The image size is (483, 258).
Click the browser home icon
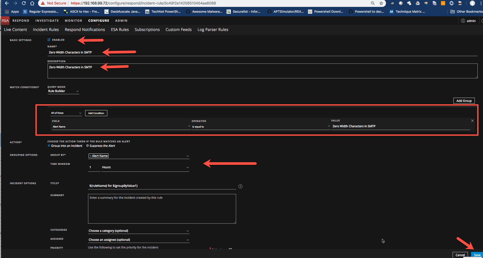[32, 3]
